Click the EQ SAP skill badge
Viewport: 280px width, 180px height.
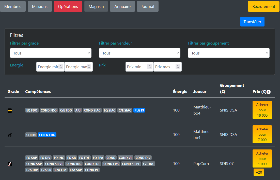click(32, 158)
